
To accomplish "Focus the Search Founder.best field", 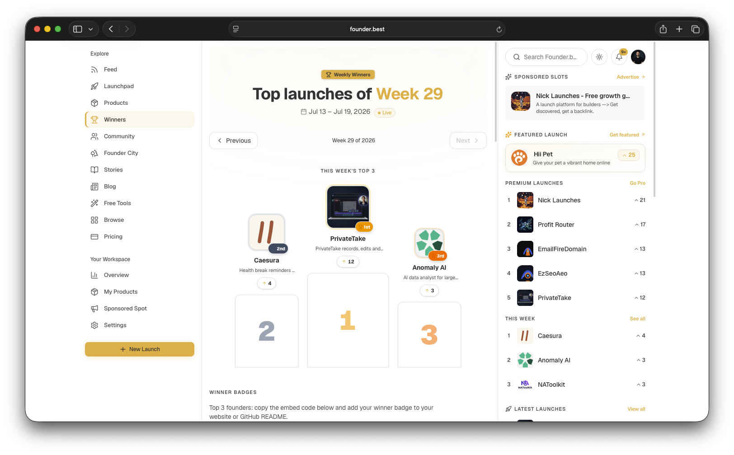I will [x=546, y=57].
